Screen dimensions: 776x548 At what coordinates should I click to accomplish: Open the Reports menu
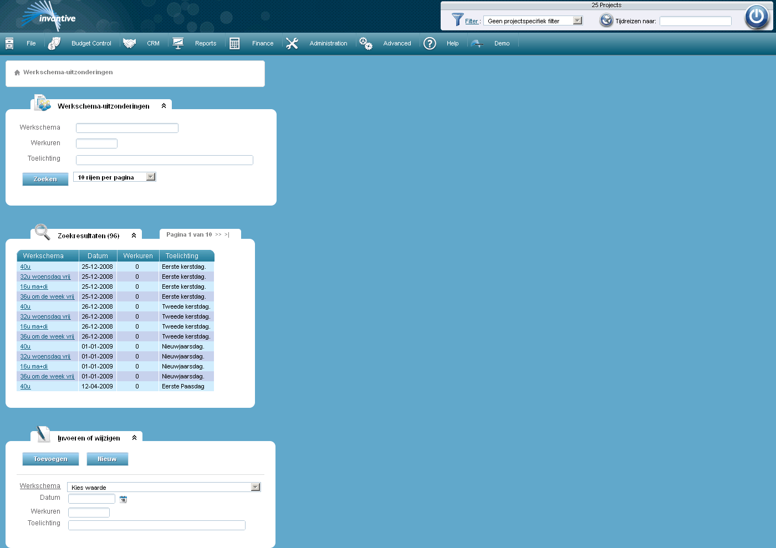point(206,43)
